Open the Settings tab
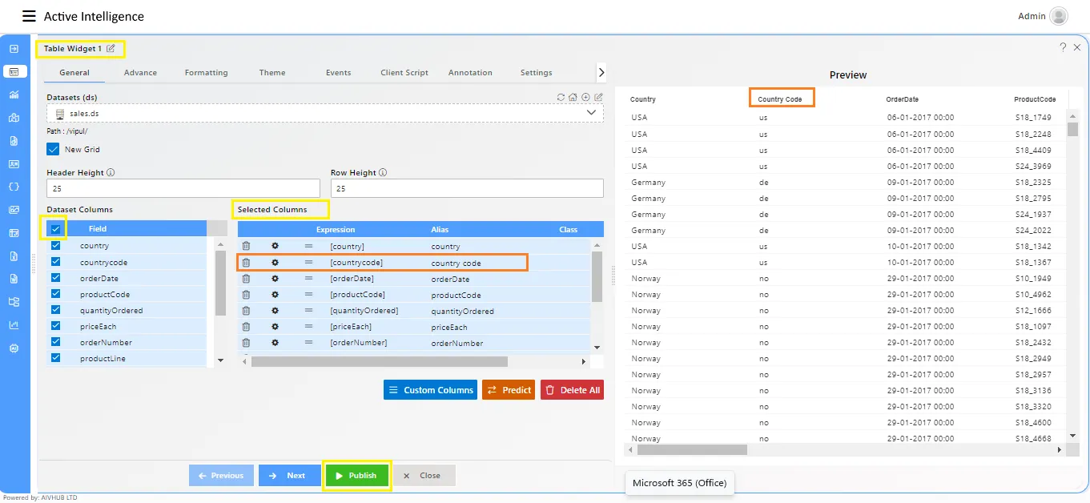Image resolution: width=1090 pixels, height=503 pixels. pos(536,73)
